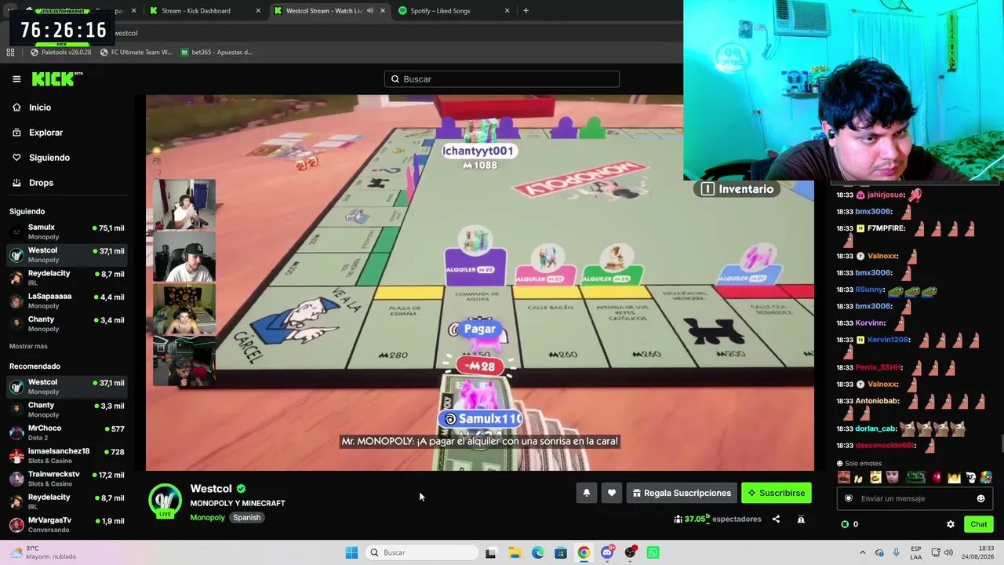Open the Kick hamburger sidebar menu
The height and width of the screenshot is (565, 1004).
pyautogui.click(x=16, y=78)
